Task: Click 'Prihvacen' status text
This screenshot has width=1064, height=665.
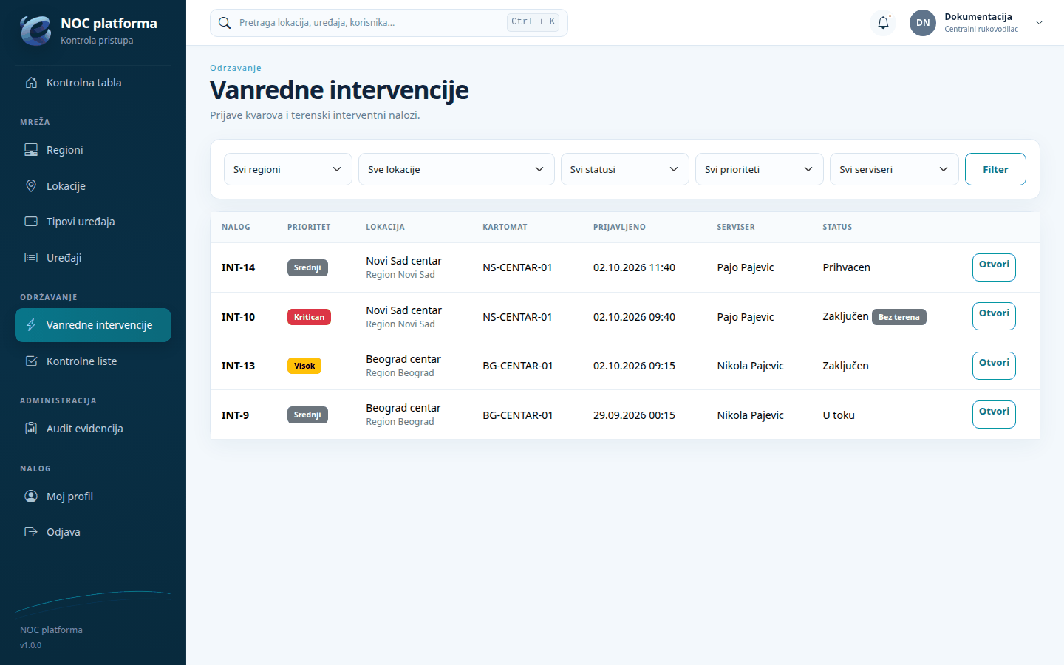Action: pos(847,267)
